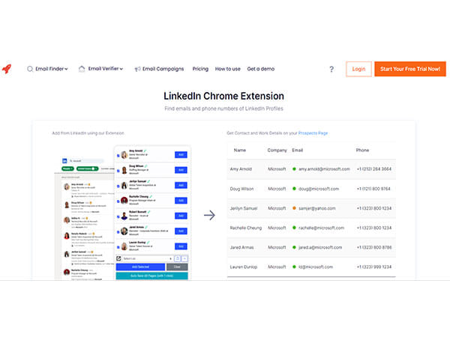Click the edit pencil beside Jared Armas
This screenshot has width=450, height=337.
(146, 227)
